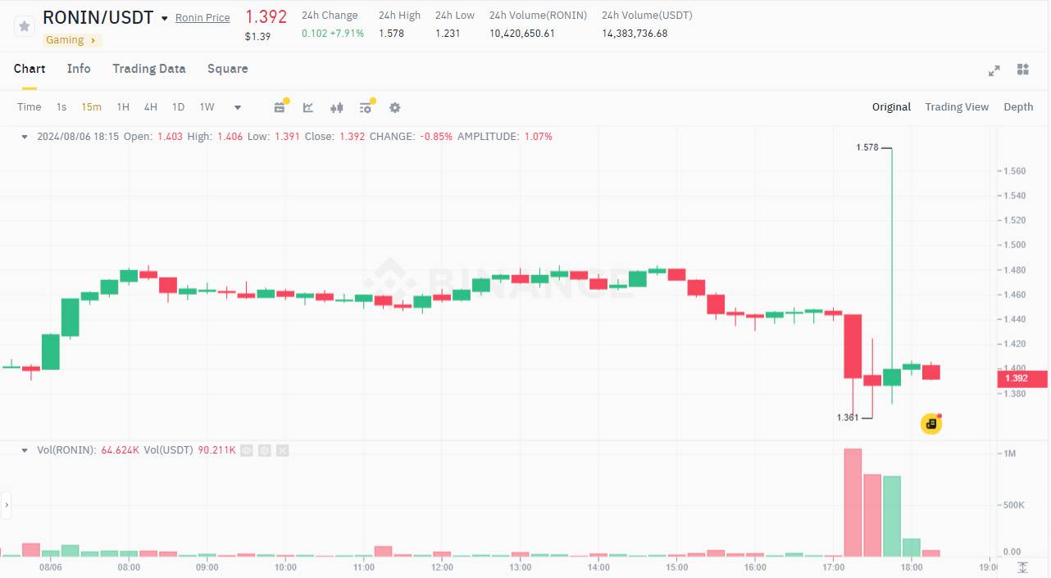The width and height of the screenshot is (1051, 578).
Task: Open more time intervals dropdown
Action: [x=238, y=107]
